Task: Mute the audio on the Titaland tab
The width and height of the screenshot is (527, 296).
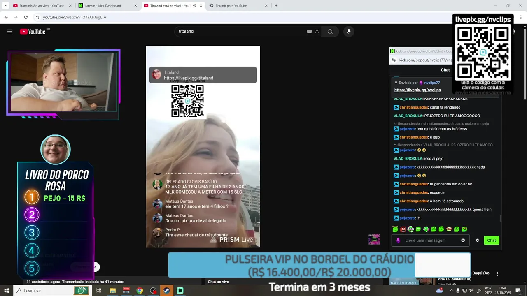Action: [194, 6]
